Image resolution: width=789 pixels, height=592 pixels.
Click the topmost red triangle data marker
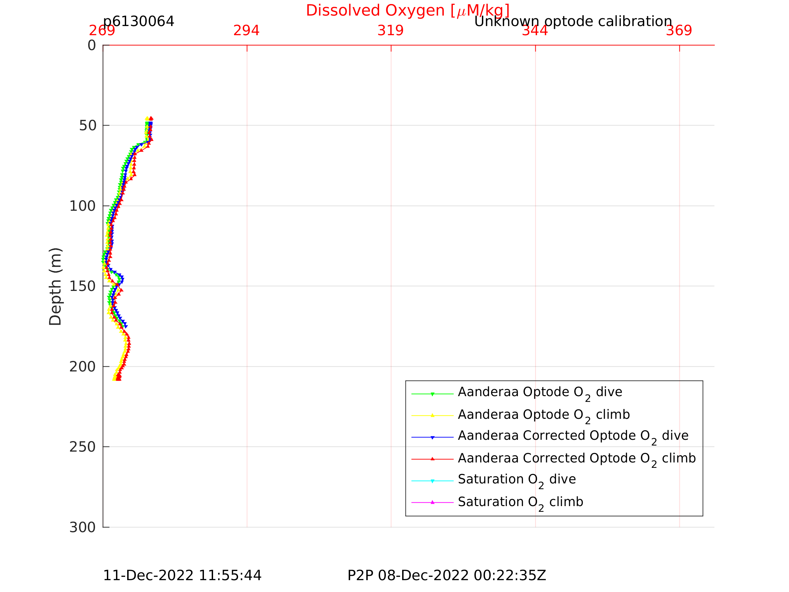pos(151,118)
